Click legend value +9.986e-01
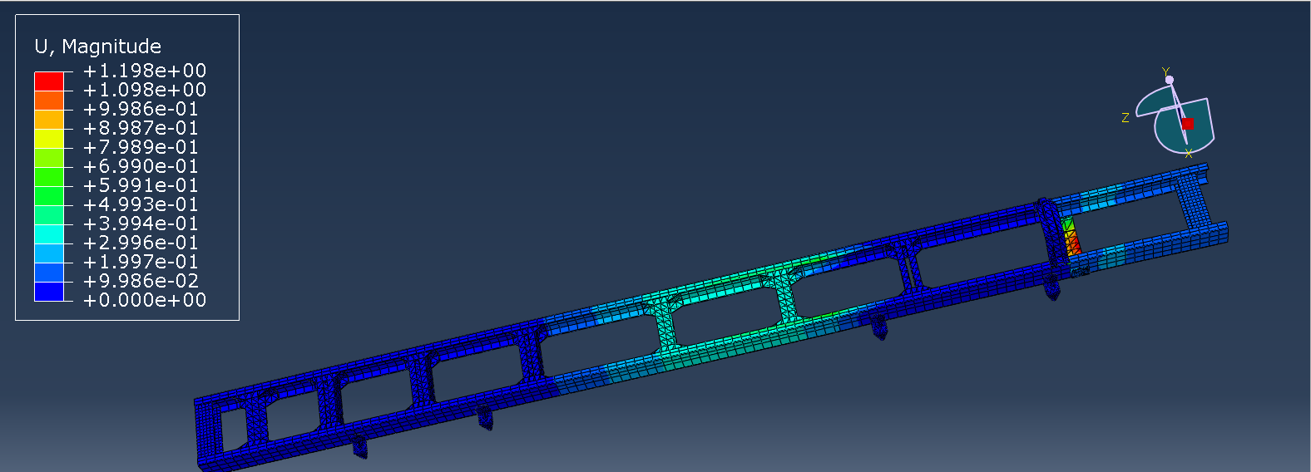 point(141,109)
